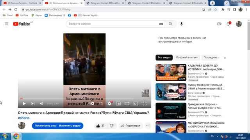
Task: Switch to miniplayer mode
Action: (x=118, y=104)
